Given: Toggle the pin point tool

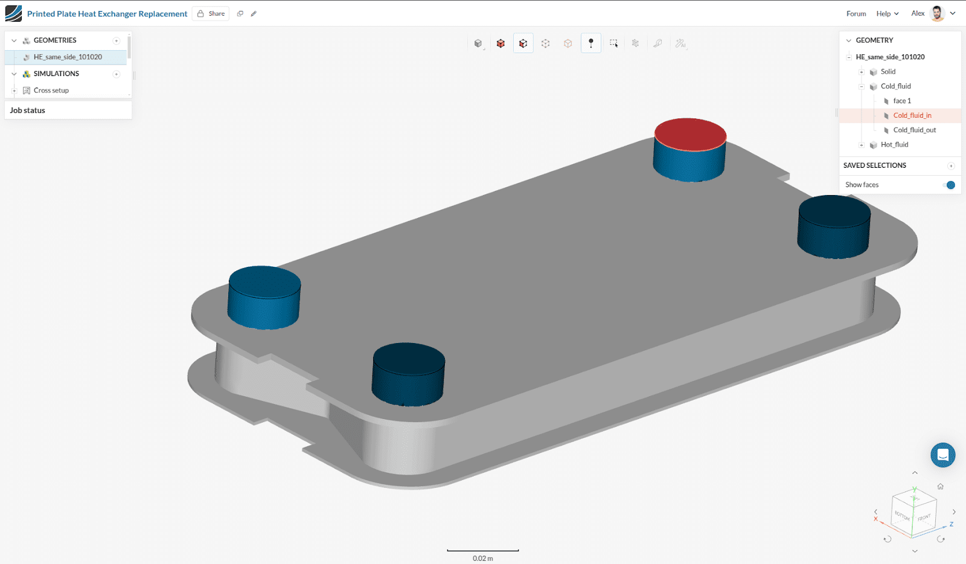Looking at the screenshot, I should 590,43.
